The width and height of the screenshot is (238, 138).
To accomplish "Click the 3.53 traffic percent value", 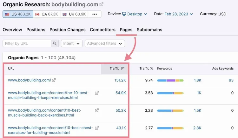I will [149, 93].
